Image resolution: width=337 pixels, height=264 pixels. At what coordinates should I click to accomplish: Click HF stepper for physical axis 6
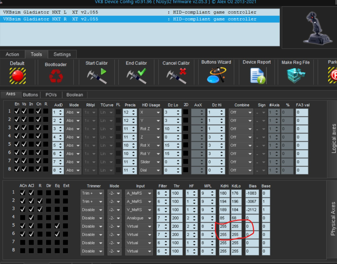[x=194, y=235]
